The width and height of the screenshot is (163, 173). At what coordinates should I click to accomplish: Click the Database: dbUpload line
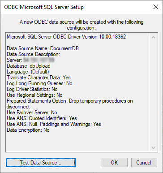click(29, 66)
